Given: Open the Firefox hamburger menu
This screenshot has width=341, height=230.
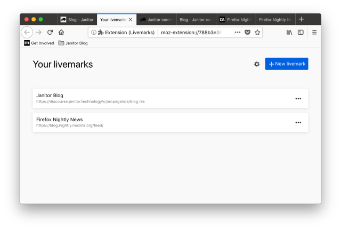Looking at the screenshot, I should [314, 33].
